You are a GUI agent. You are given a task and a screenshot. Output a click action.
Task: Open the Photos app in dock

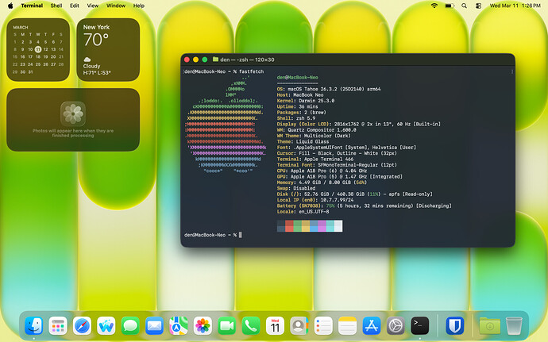click(203, 325)
